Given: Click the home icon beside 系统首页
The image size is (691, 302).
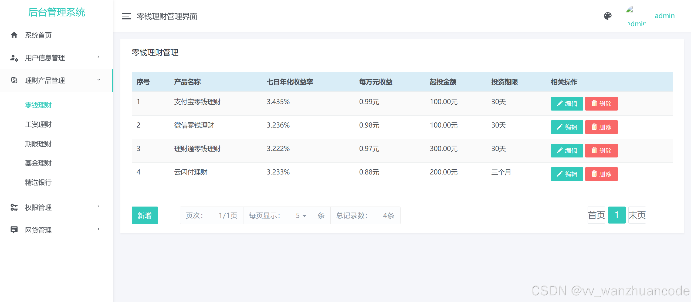Looking at the screenshot, I should pos(14,35).
